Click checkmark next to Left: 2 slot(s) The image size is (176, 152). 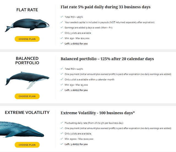pyautogui.click(x=62, y=43)
